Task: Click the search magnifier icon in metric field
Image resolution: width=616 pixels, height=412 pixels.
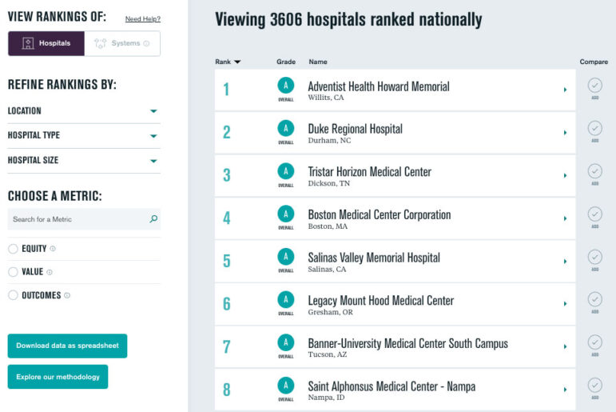Action: (x=153, y=219)
